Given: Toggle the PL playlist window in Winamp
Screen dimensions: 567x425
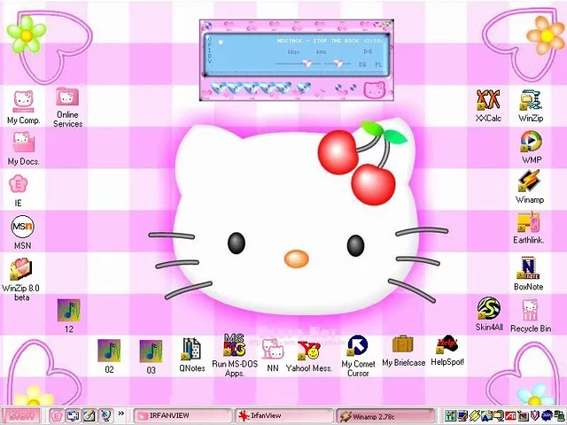Looking at the screenshot, I should coord(378,65).
